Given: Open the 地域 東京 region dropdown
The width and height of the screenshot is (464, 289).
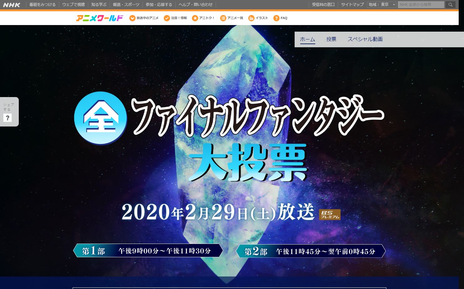Looking at the screenshot, I should (x=382, y=5).
